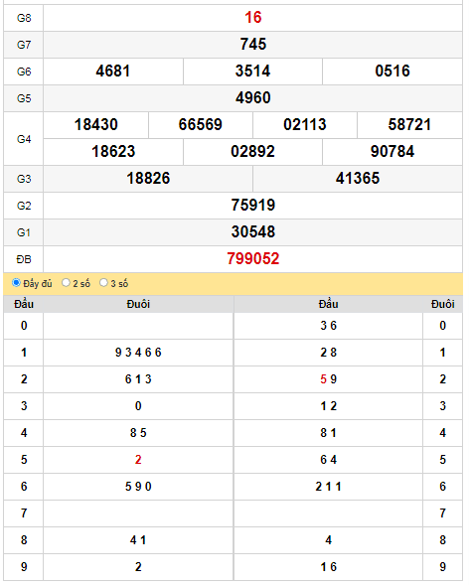Click the G5 number 4960

click(253, 98)
